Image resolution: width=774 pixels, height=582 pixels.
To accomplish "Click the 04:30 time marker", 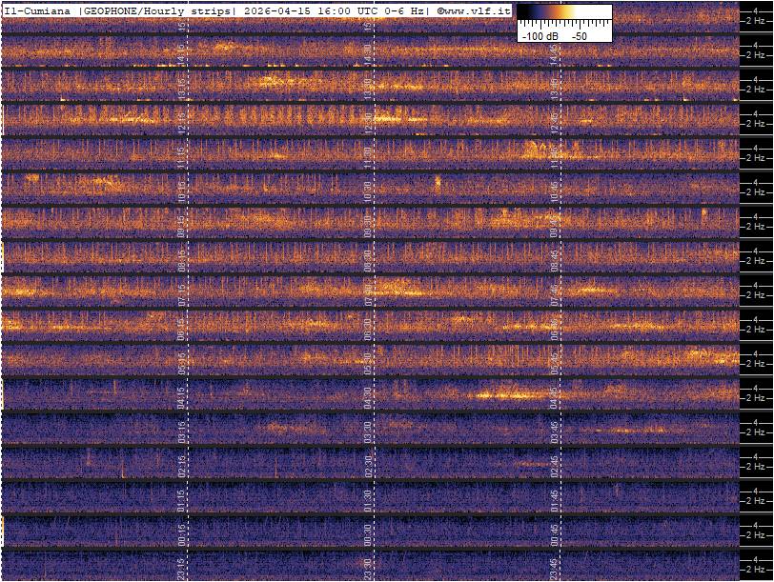I will [x=367, y=396].
